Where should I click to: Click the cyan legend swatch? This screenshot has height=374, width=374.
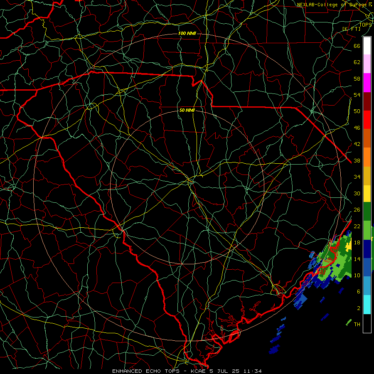(x=367, y=305)
